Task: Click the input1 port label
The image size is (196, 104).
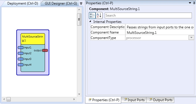Action: click(28, 48)
